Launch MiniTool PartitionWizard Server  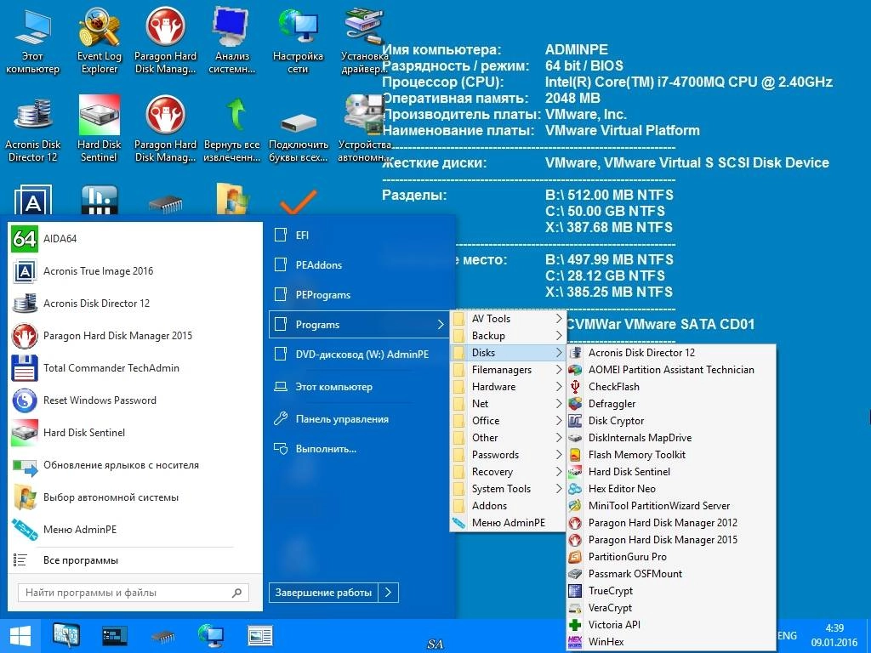(671, 506)
